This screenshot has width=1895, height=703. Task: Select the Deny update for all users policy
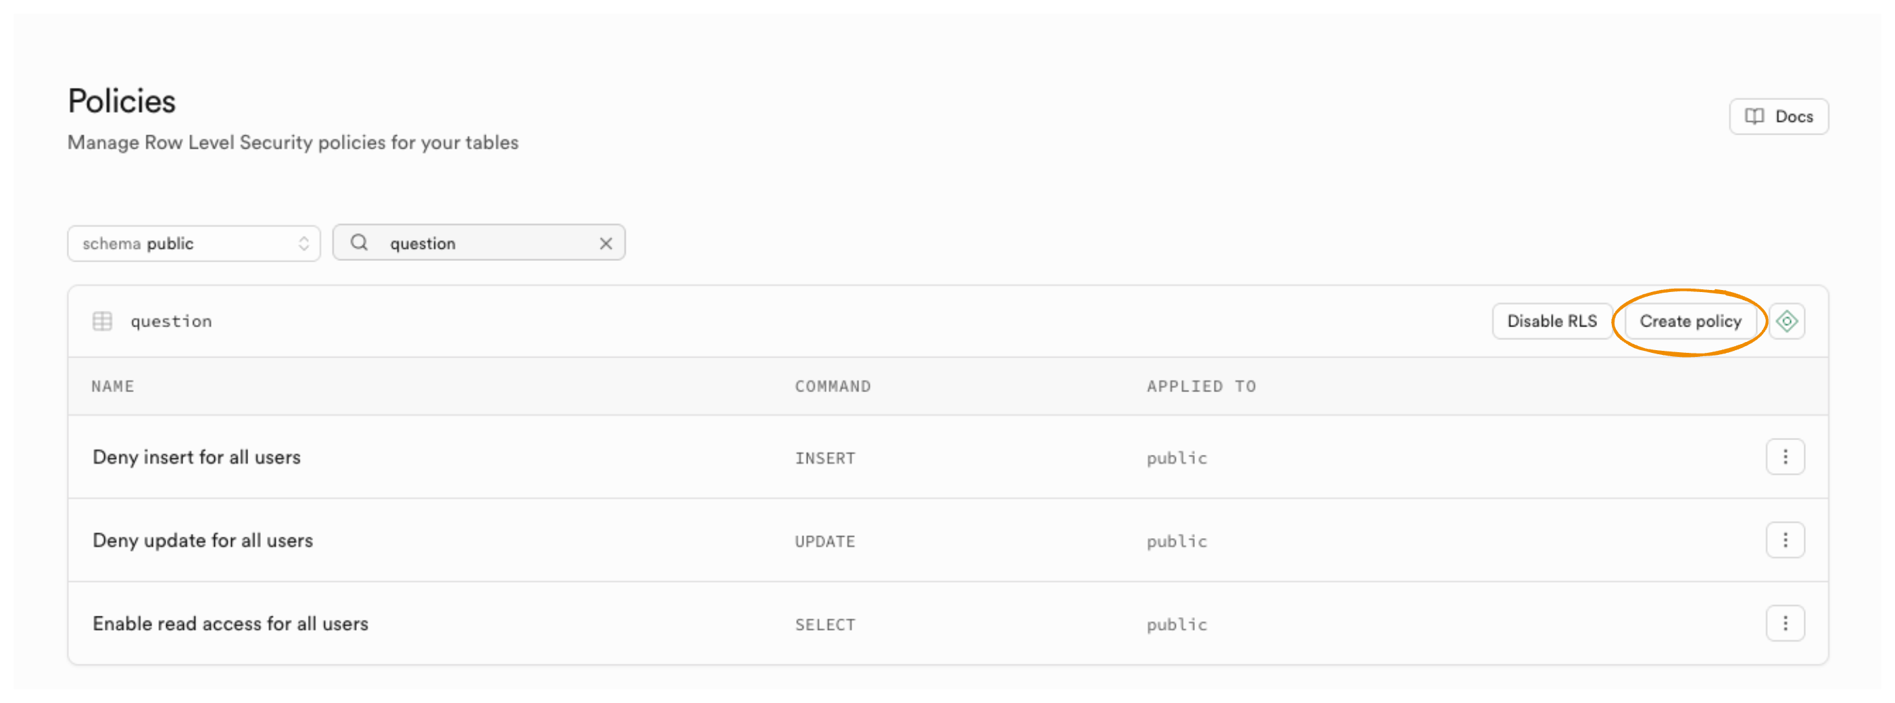(x=202, y=541)
